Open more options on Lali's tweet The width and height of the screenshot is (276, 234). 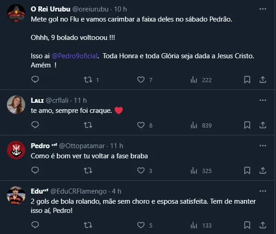pos(263,100)
